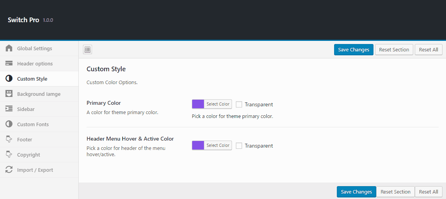Go to the Global Settings section

click(x=34, y=48)
